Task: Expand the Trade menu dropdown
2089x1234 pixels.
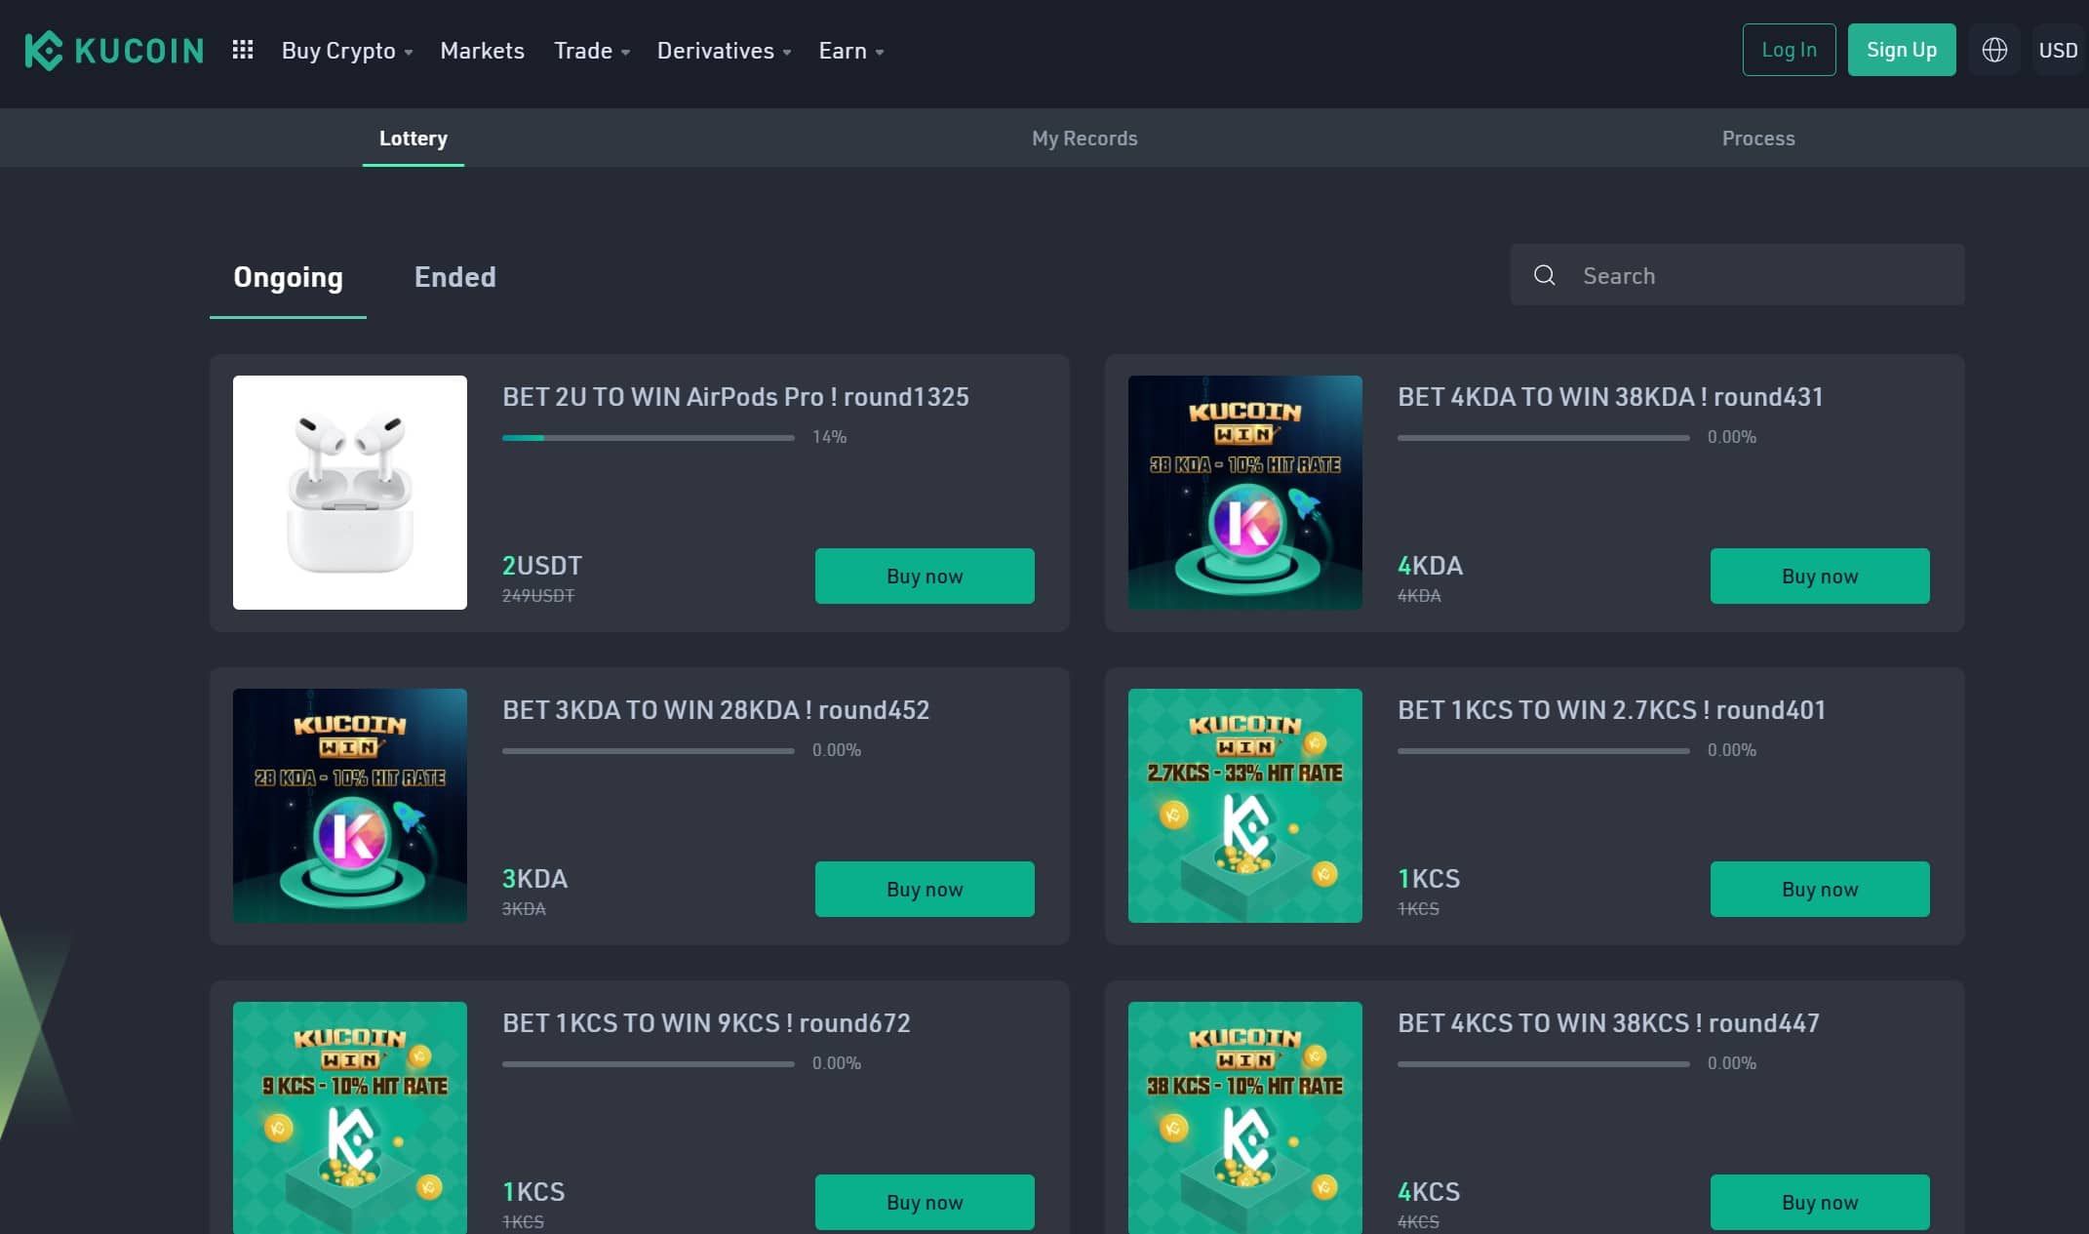Action: [x=591, y=51]
